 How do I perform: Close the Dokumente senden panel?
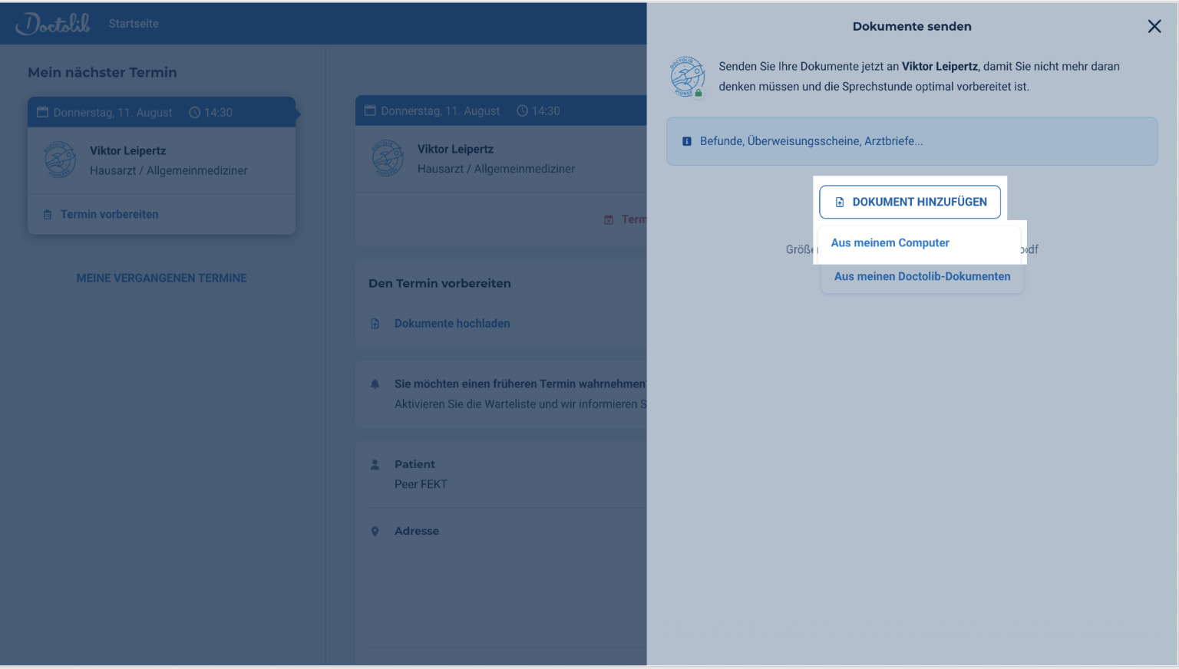[1154, 27]
